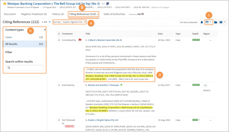This screenshot has width=229, height=132.
Task: Go to next page of citing references
Action: [x=50, y=22]
